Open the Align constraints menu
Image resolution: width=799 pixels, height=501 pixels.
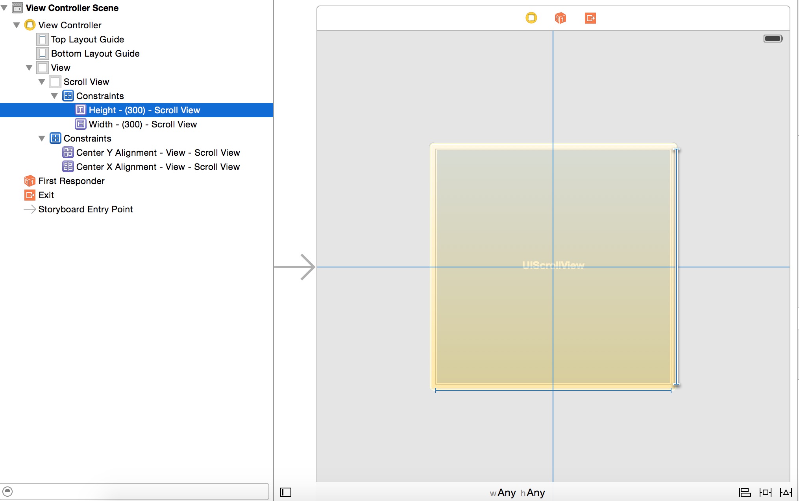[x=745, y=492]
